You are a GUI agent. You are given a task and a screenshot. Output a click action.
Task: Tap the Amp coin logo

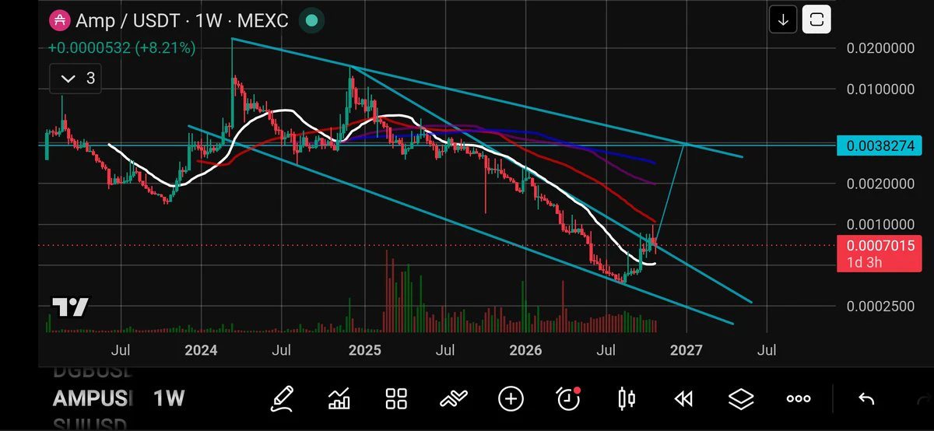(59, 21)
